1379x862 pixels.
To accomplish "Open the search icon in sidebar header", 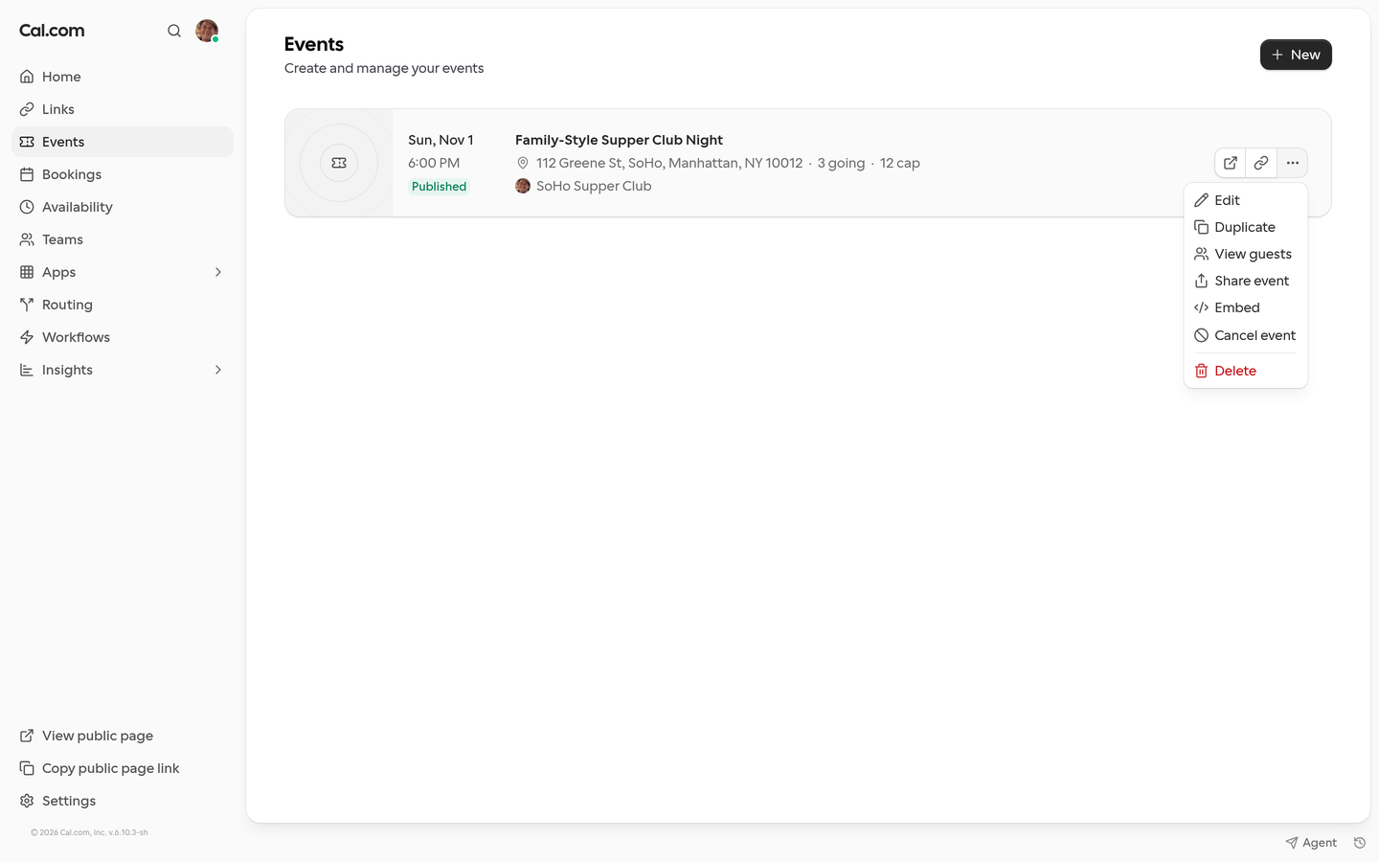I will (174, 31).
